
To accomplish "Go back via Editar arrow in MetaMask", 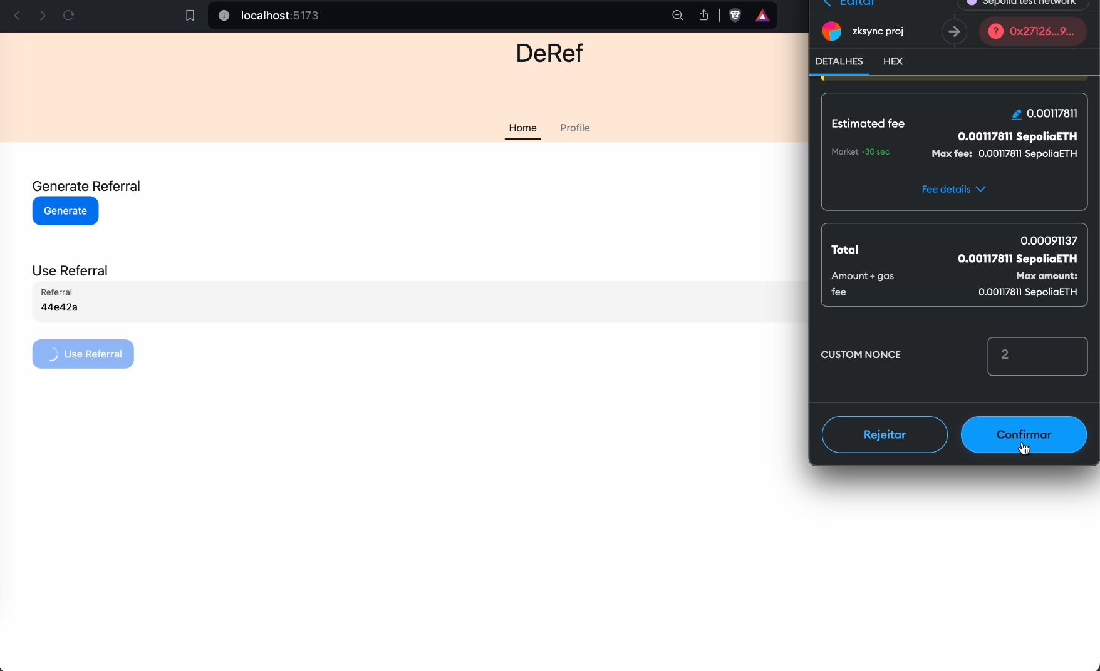I will tap(828, 3).
